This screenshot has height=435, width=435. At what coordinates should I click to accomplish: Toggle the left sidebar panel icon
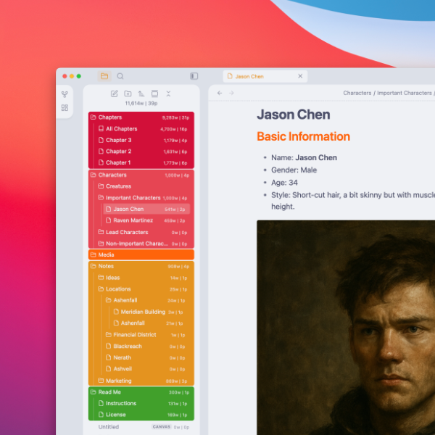click(194, 76)
